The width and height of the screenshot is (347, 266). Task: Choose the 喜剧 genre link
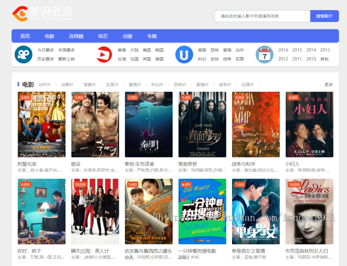(x=202, y=50)
